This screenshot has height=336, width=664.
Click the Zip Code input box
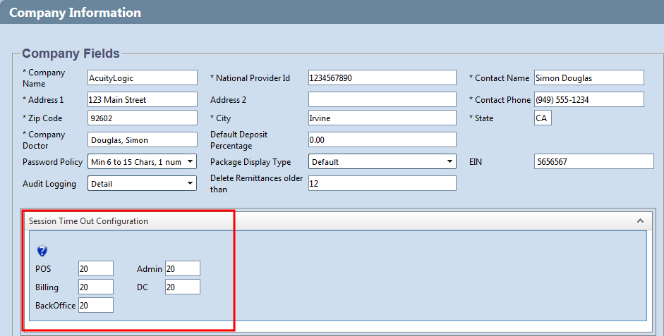coord(142,118)
